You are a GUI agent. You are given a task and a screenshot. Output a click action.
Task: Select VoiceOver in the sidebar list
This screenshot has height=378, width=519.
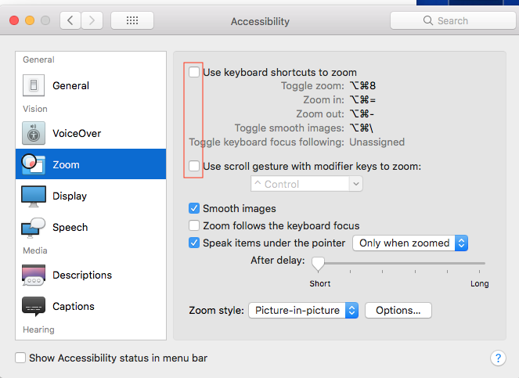click(x=91, y=133)
